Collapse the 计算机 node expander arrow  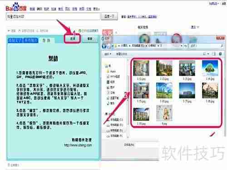(x=106, y=114)
